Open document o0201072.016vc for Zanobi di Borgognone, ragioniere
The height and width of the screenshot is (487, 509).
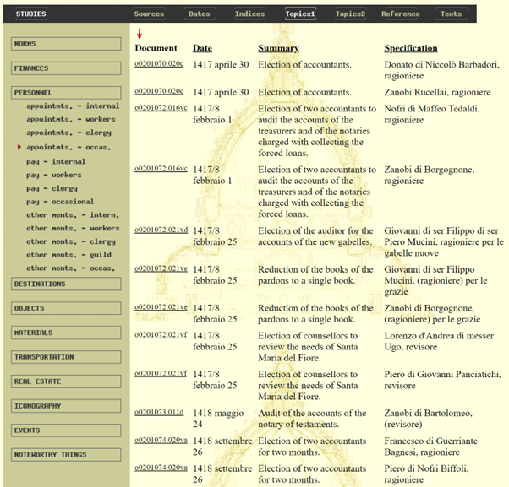161,169
